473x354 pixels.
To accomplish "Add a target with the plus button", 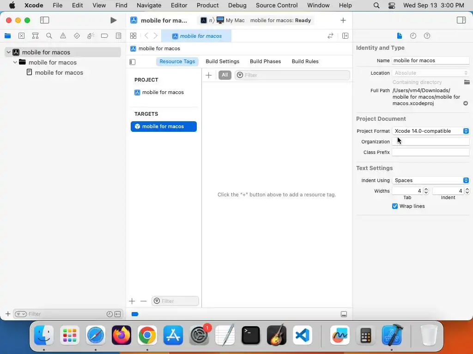I will 132,301.
